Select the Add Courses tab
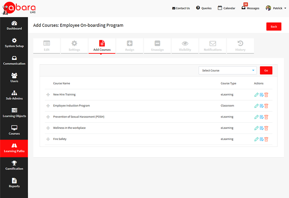Image resolution: width=289 pixels, height=198 pixels. click(102, 46)
